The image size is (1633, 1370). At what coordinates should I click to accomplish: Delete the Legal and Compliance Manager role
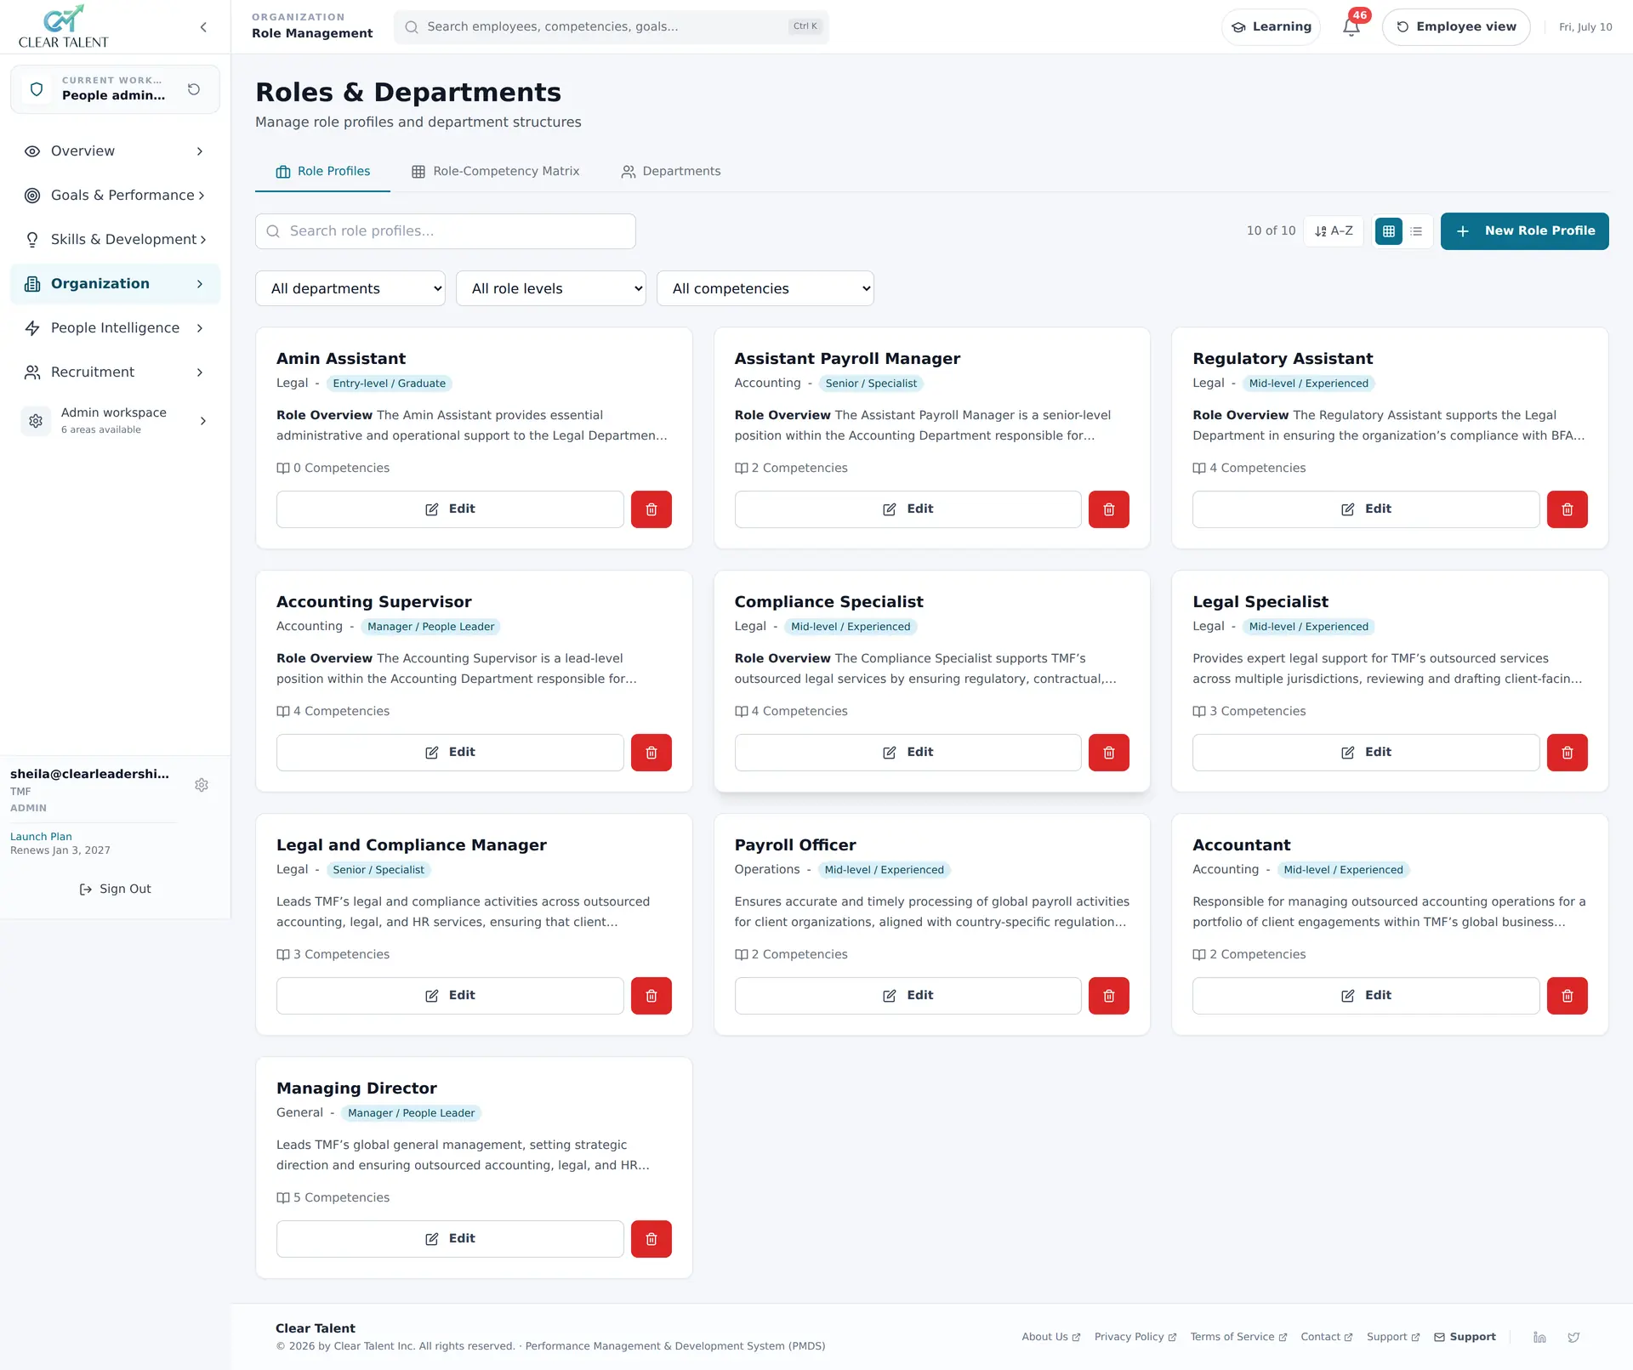point(651,996)
